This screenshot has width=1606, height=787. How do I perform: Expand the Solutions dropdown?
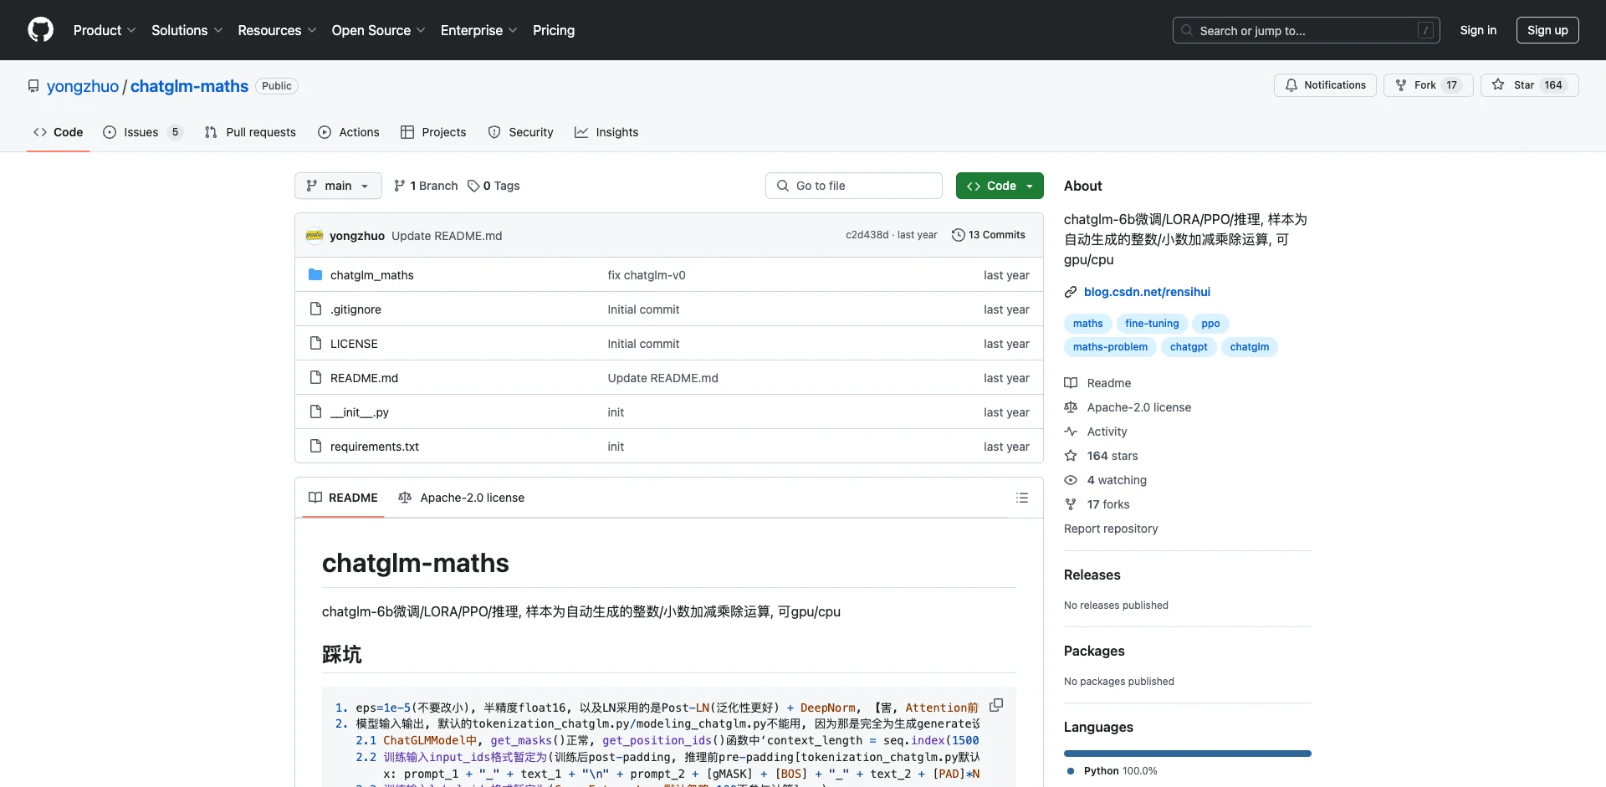click(x=187, y=30)
